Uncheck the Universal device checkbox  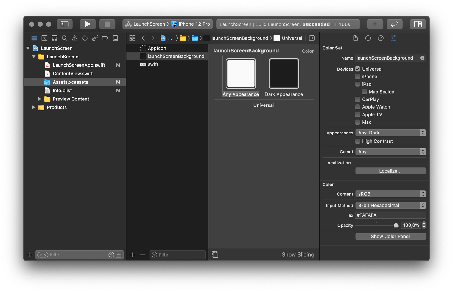point(357,69)
